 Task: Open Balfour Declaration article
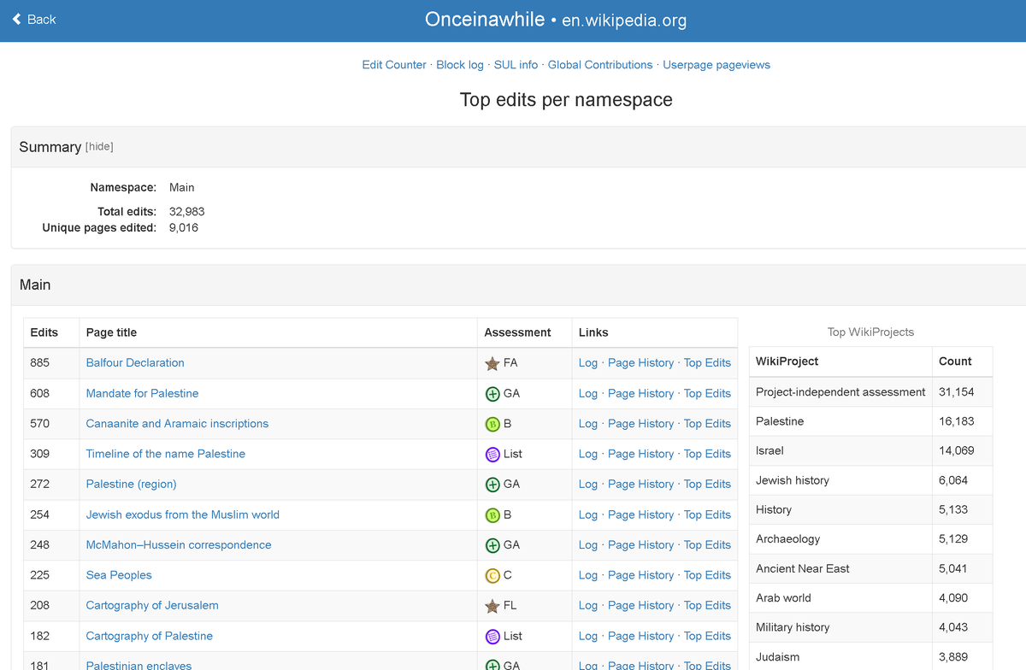(135, 362)
